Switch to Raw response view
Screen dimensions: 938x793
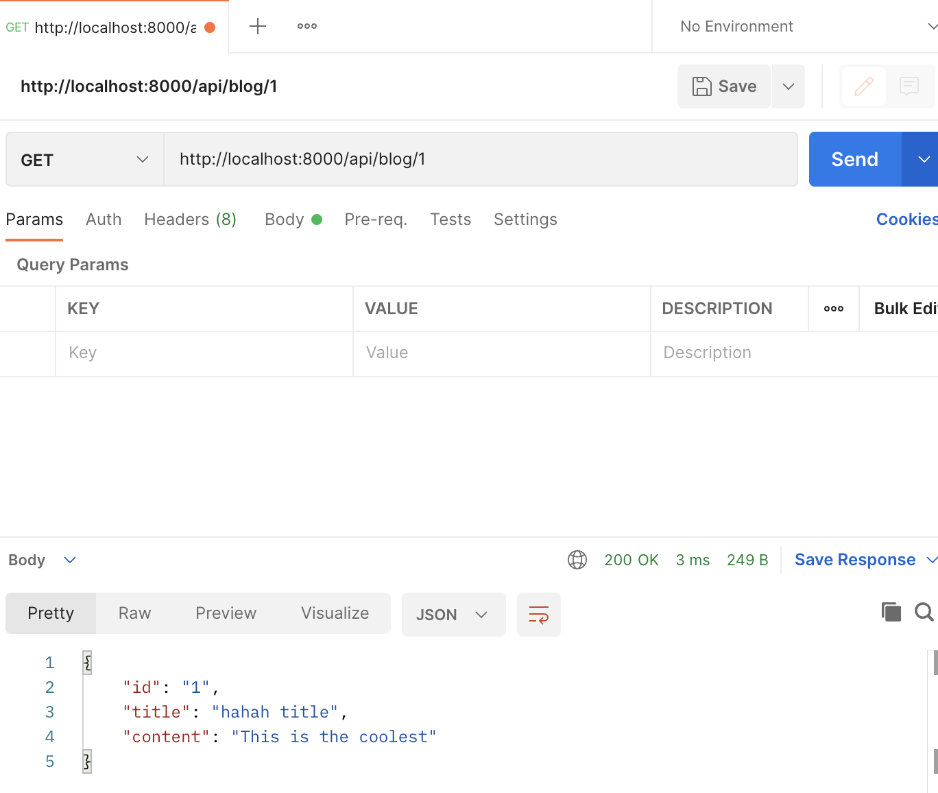point(134,613)
